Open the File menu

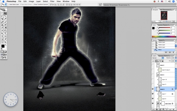pos(20,1)
